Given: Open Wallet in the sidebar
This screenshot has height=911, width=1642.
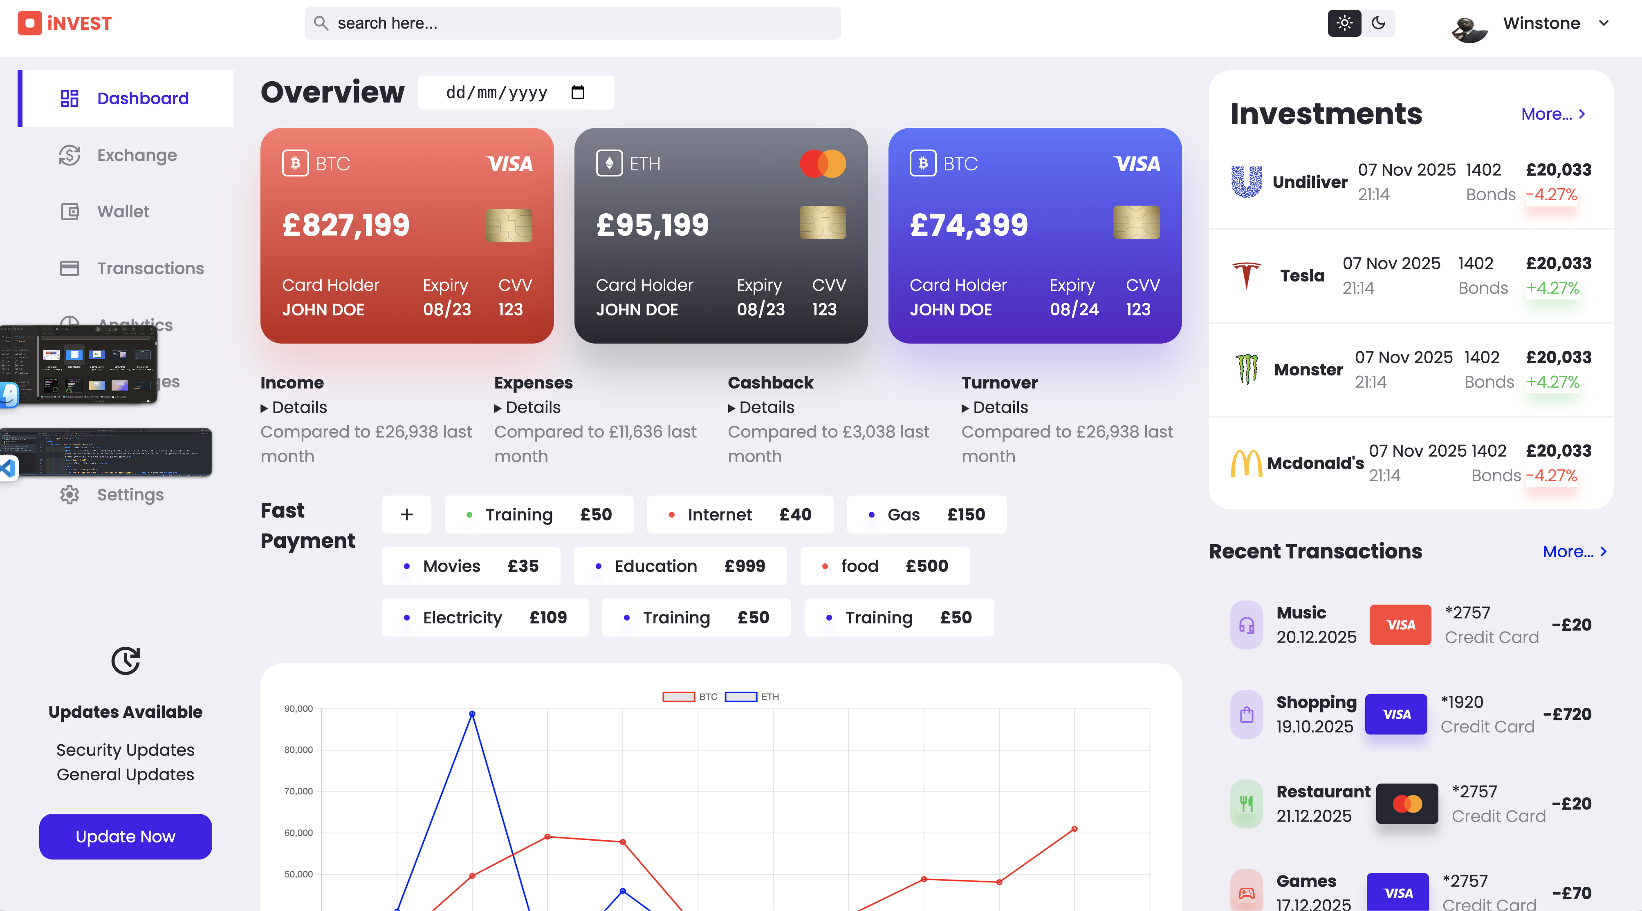Looking at the screenshot, I should click(x=126, y=212).
